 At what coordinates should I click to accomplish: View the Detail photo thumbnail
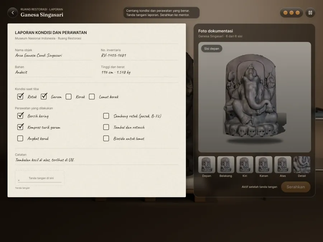point(302,165)
